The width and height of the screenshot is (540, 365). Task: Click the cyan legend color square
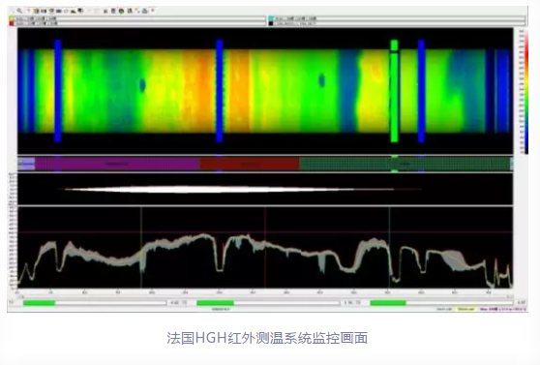271,18
